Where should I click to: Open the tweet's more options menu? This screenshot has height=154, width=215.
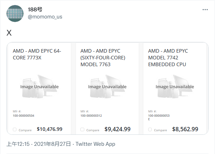205,10
